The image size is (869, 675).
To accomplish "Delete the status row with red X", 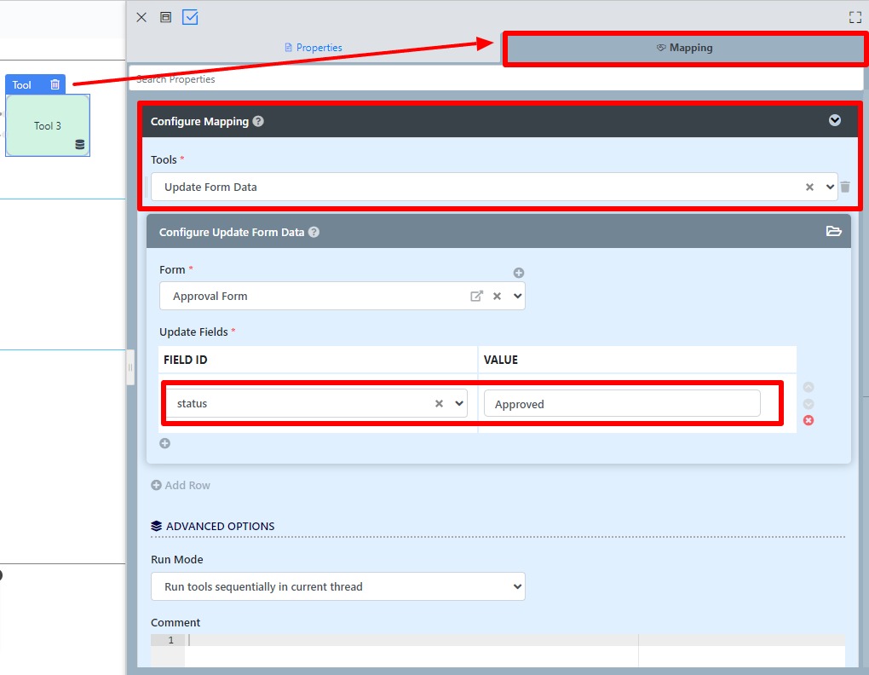I will [x=809, y=420].
